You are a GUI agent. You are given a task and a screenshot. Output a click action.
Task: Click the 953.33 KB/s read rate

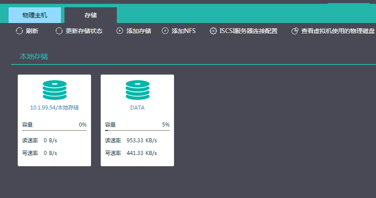(x=142, y=140)
